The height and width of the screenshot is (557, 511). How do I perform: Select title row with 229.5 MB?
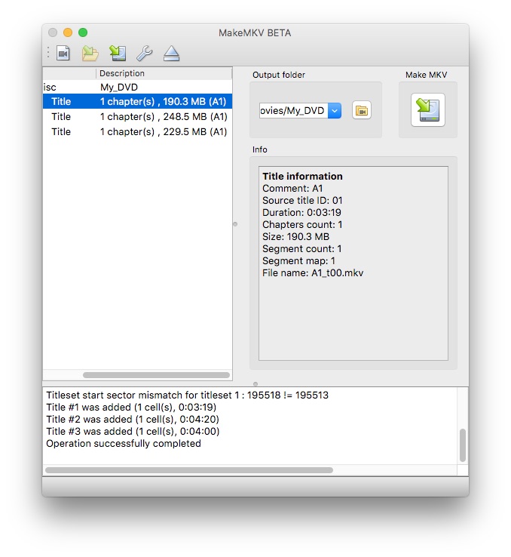click(138, 132)
